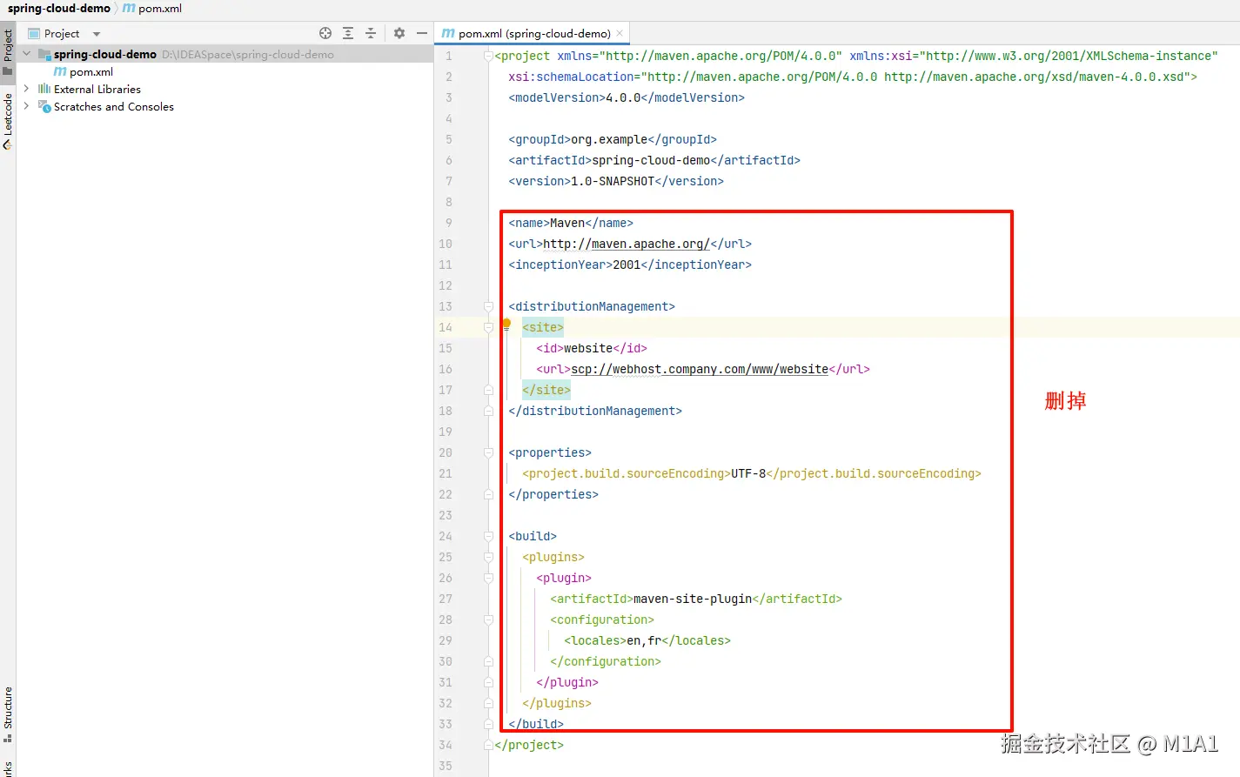
Task: Fold the project tag on line 1
Action: click(x=488, y=56)
